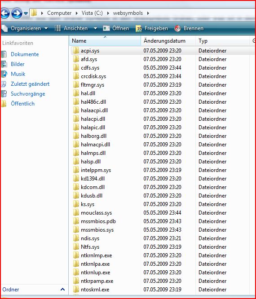Click the mssmbios.pdb folder name
Image resolution: width=256 pixels, height=299 pixels.
98,221
